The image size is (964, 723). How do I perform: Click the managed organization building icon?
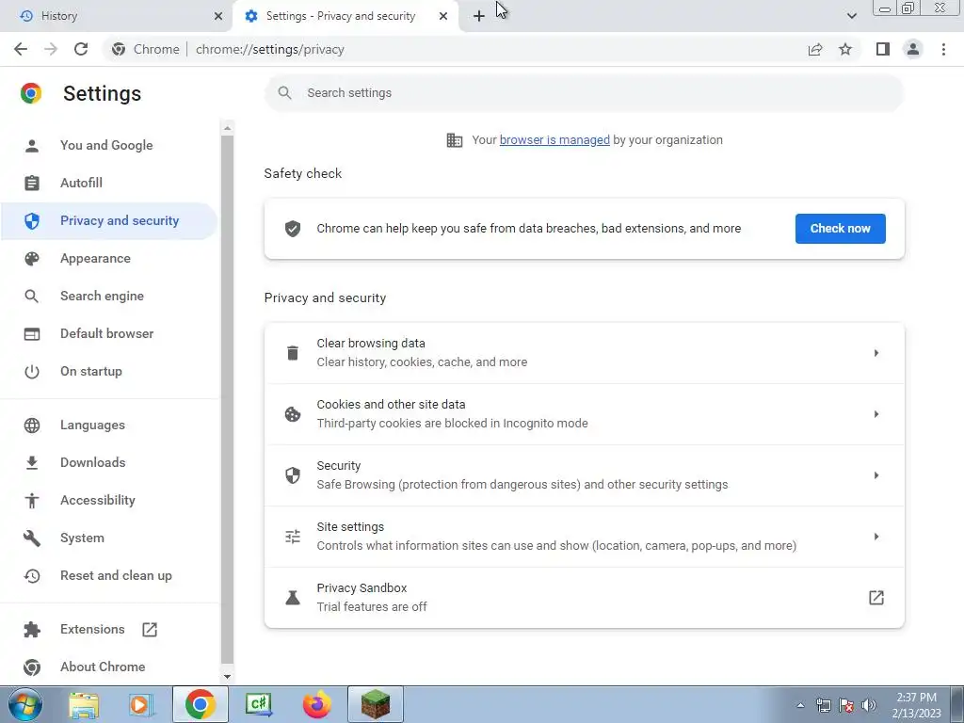455,140
